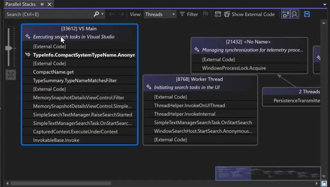The height and width of the screenshot is (187, 330).
Task: Expand the search options dropdown arrow
Action: tap(103, 14)
